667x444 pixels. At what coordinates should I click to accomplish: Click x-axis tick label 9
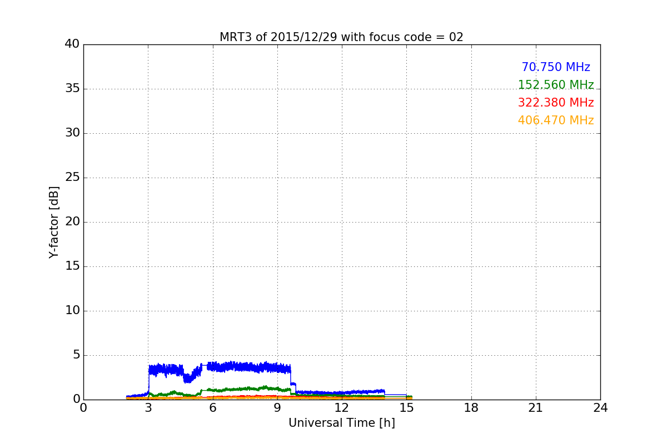(x=277, y=408)
